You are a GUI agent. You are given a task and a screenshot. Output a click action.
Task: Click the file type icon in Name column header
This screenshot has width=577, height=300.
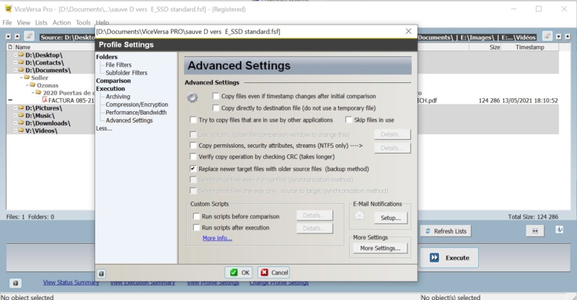coord(10,47)
